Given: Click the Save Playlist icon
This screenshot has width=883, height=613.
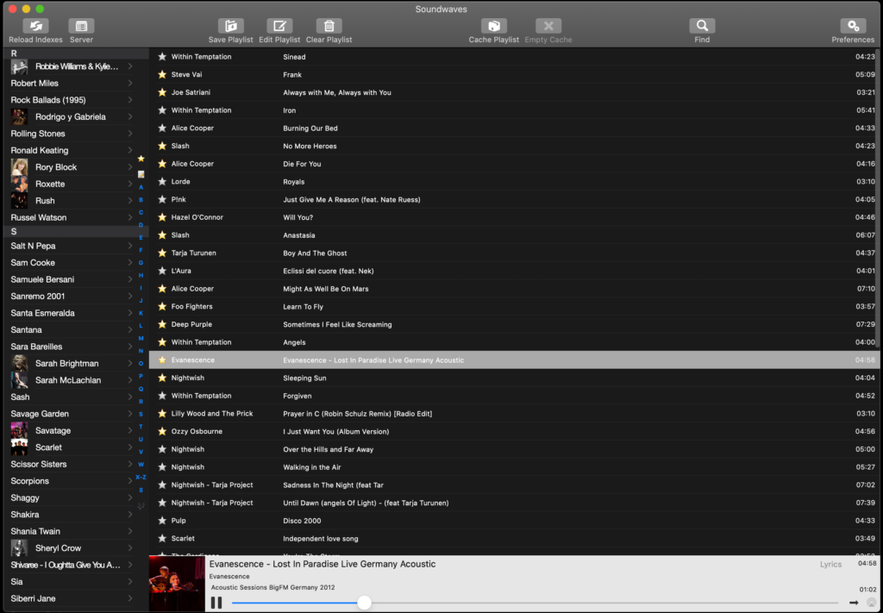Looking at the screenshot, I should (230, 27).
